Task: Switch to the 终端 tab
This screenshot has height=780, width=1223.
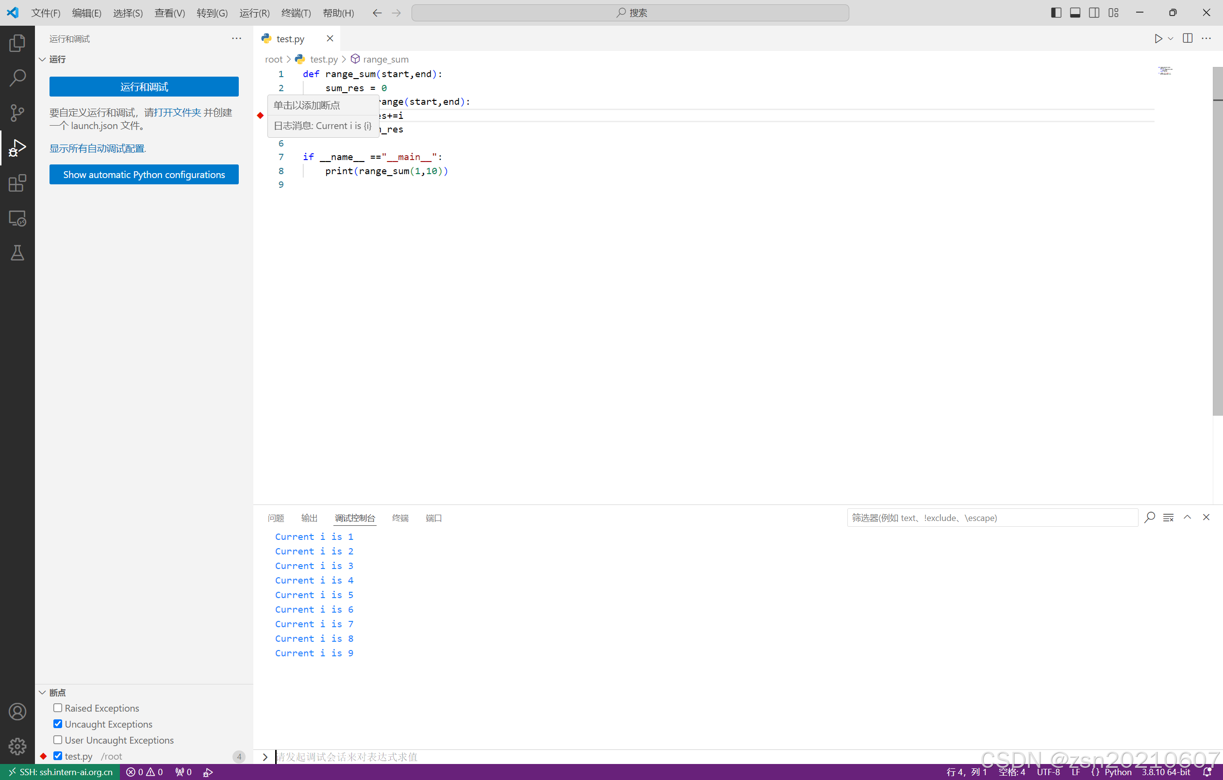Action: 400,518
